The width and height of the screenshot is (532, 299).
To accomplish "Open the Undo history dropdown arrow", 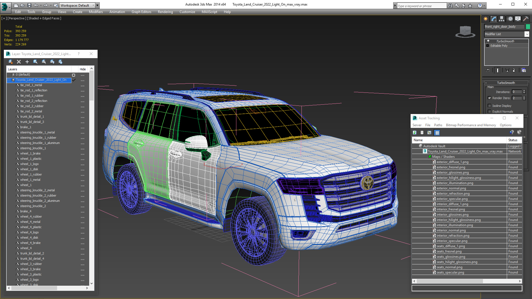I will point(41,5).
